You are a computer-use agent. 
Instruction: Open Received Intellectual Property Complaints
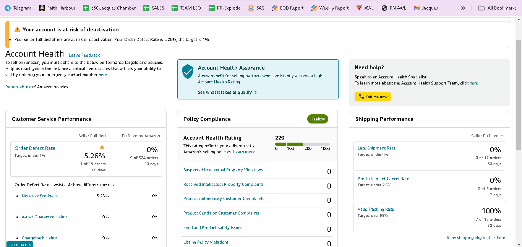[224, 184]
